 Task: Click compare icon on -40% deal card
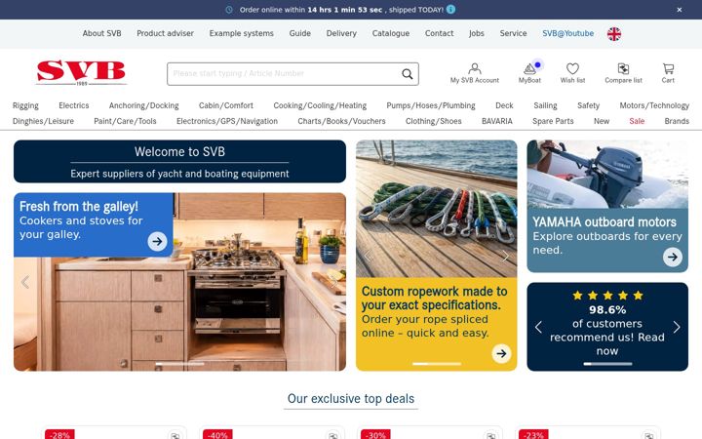tap(332, 435)
